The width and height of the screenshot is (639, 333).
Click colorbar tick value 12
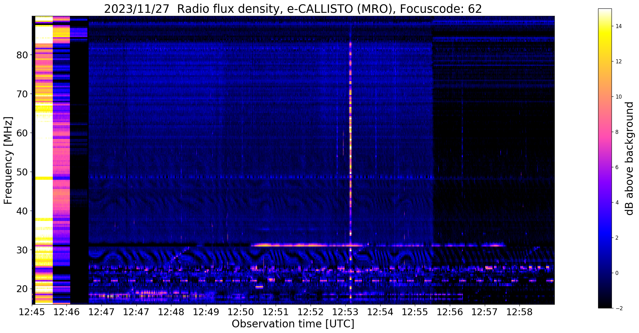click(x=619, y=61)
